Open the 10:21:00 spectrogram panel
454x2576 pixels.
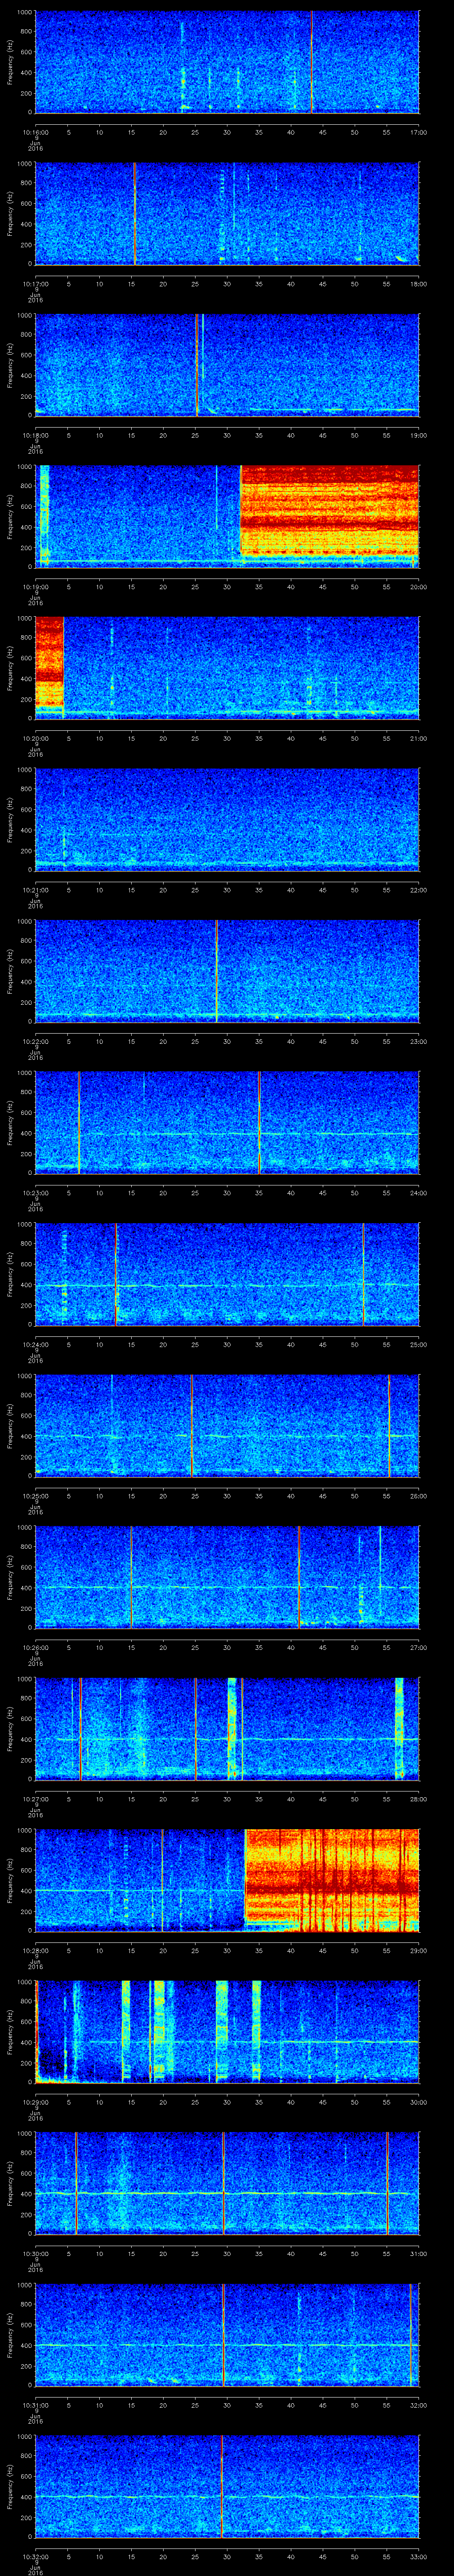pyautogui.click(x=227, y=819)
